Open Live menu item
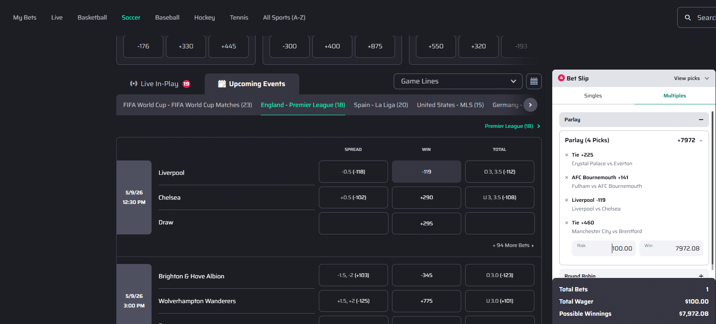716x324 pixels. click(x=57, y=17)
